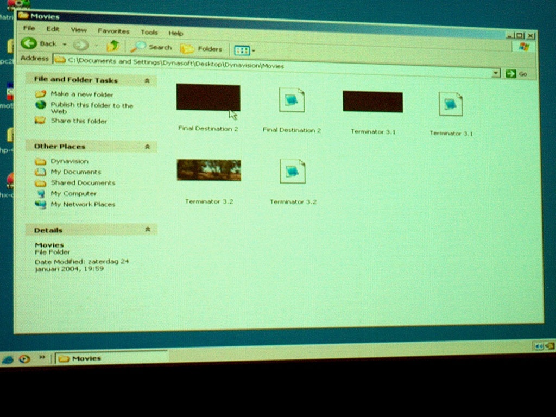Expand the Quick Launch chevron on taskbar
The image size is (556, 417).
coord(42,357)
